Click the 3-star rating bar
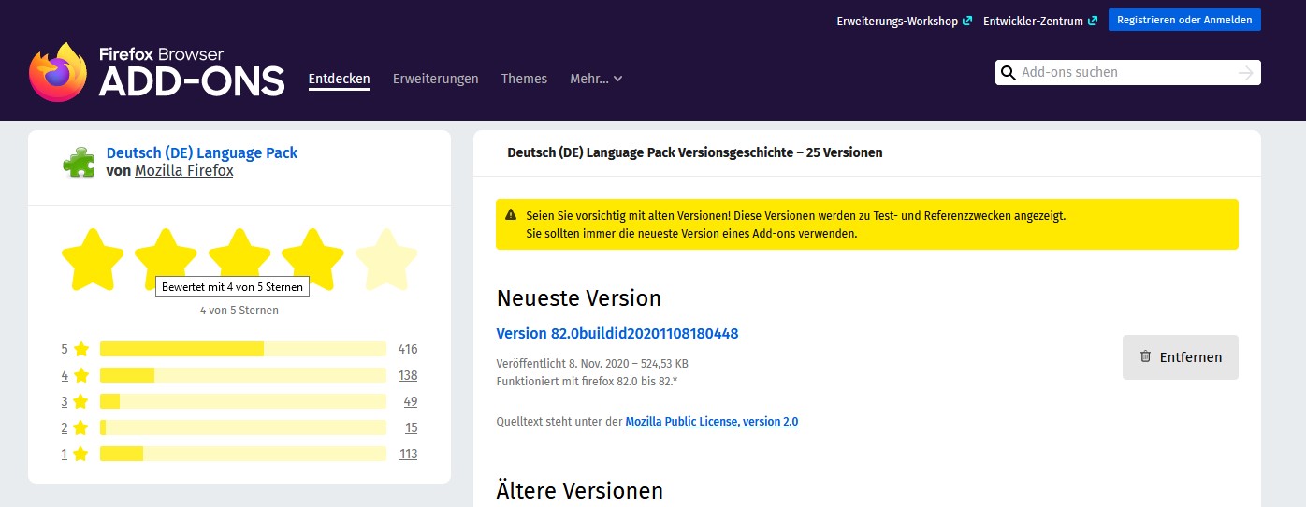 (x=243, y=401)
